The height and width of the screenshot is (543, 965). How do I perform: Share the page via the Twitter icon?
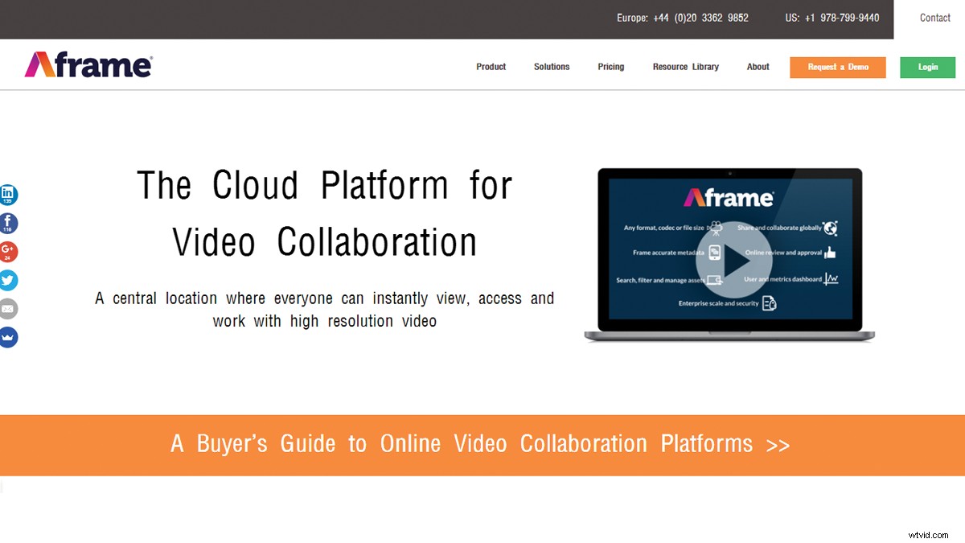9,280
